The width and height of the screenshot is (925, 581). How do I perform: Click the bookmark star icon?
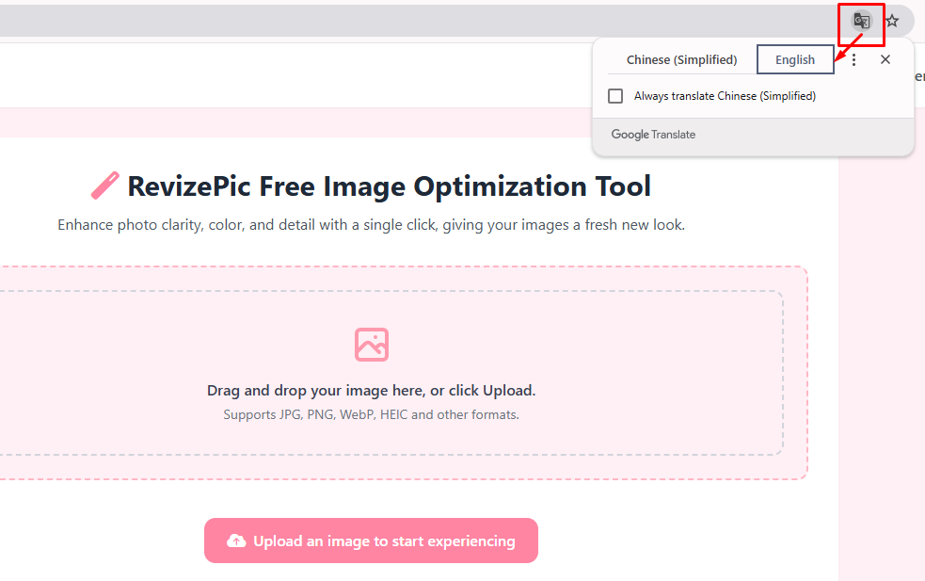pos(892,21)
